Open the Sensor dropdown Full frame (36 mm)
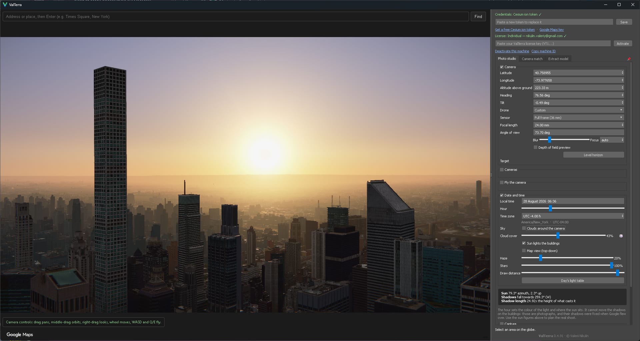 click(579, 118)
